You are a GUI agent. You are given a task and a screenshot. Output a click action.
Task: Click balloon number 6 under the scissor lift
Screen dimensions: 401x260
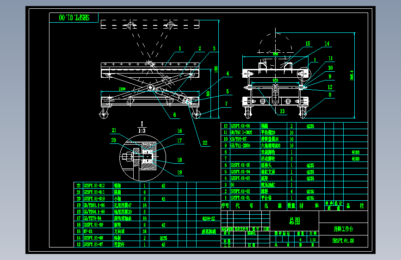[175, 115]
